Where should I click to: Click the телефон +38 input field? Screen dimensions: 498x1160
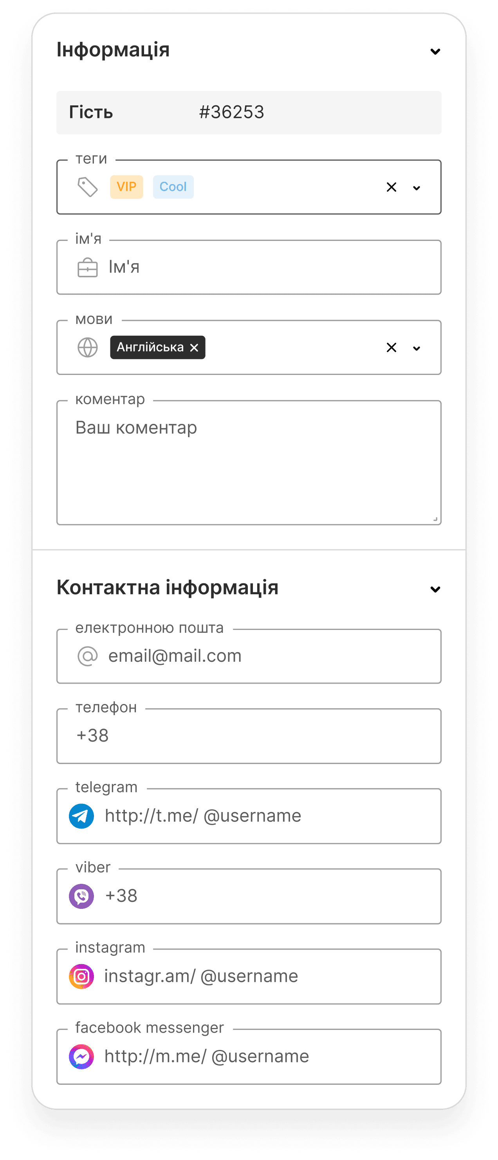[249, 736]
